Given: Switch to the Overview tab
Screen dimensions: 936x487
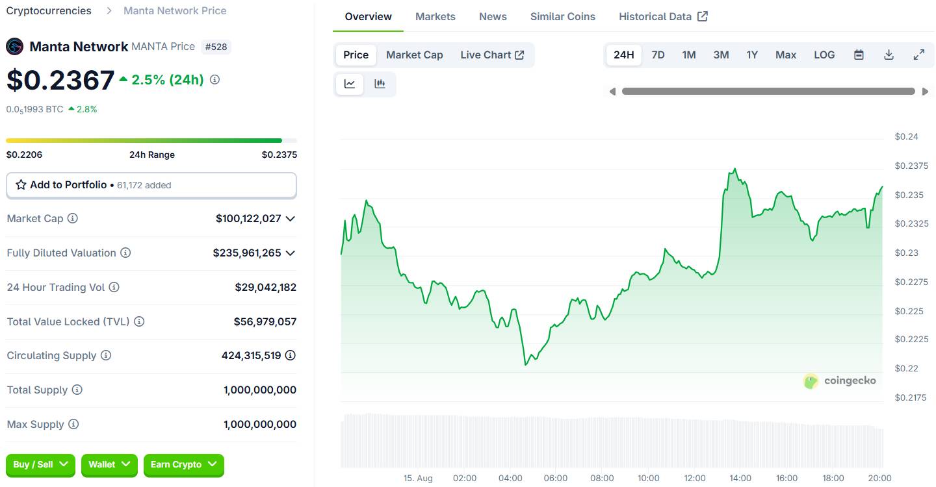Looking at the screenshot, I should (368, 17).
